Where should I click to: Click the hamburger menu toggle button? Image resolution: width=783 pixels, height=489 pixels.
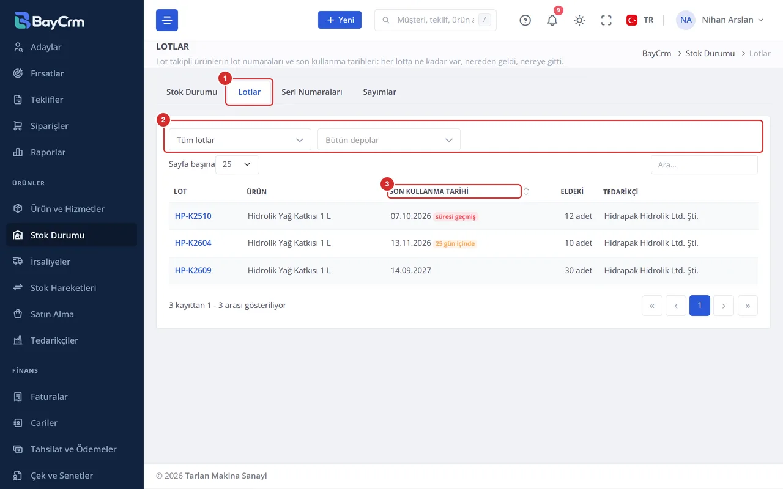167,20
